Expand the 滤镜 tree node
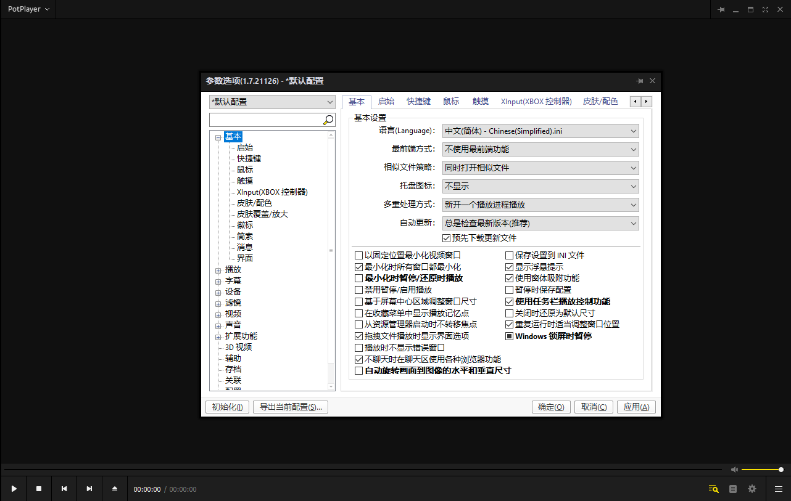Image resolution: width=791 pixels, height=501 pixels. tap(218, 303)
